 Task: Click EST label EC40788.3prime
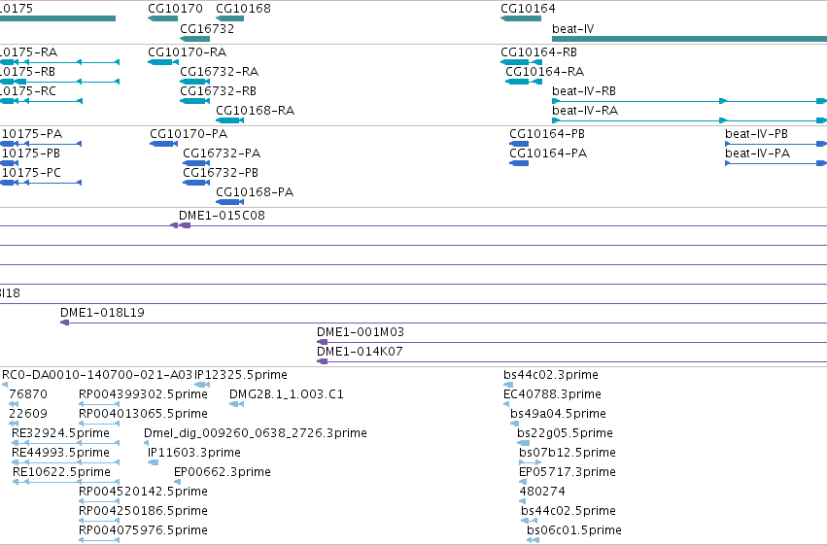(552, 394)
